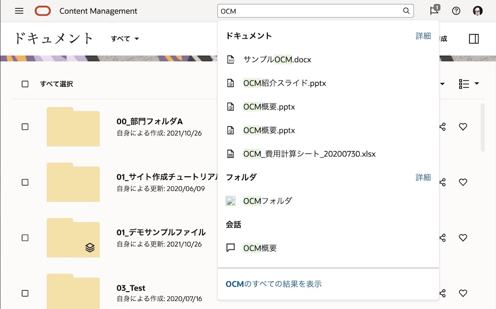The image size is (496, 309).
Task: Open the help question mark icon
Action: (x=456, y=11)
